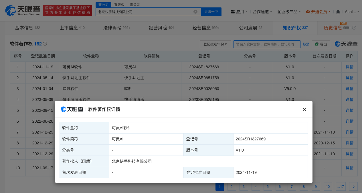Click the 天眼一下 search button

click(x=211, y=12)
